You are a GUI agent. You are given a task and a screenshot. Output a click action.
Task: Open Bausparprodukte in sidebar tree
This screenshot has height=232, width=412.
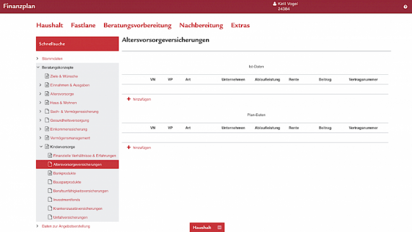[x=67, y=182]
